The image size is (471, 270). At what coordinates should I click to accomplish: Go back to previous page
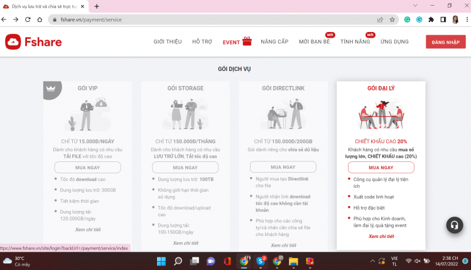[x=4, y=19]
